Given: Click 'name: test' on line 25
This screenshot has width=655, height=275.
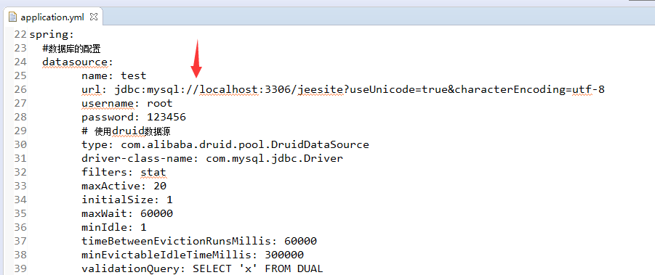Looking at the screenshot, I should [x=114, y=76].
